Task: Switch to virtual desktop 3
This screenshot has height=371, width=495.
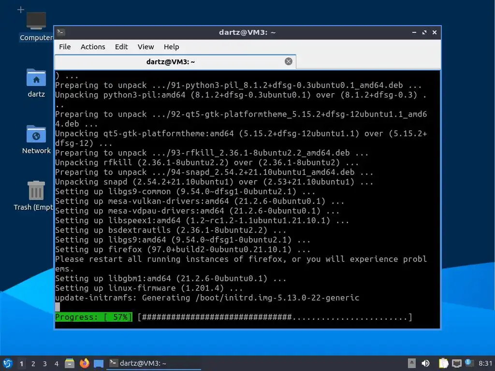Action: [45, 364]
